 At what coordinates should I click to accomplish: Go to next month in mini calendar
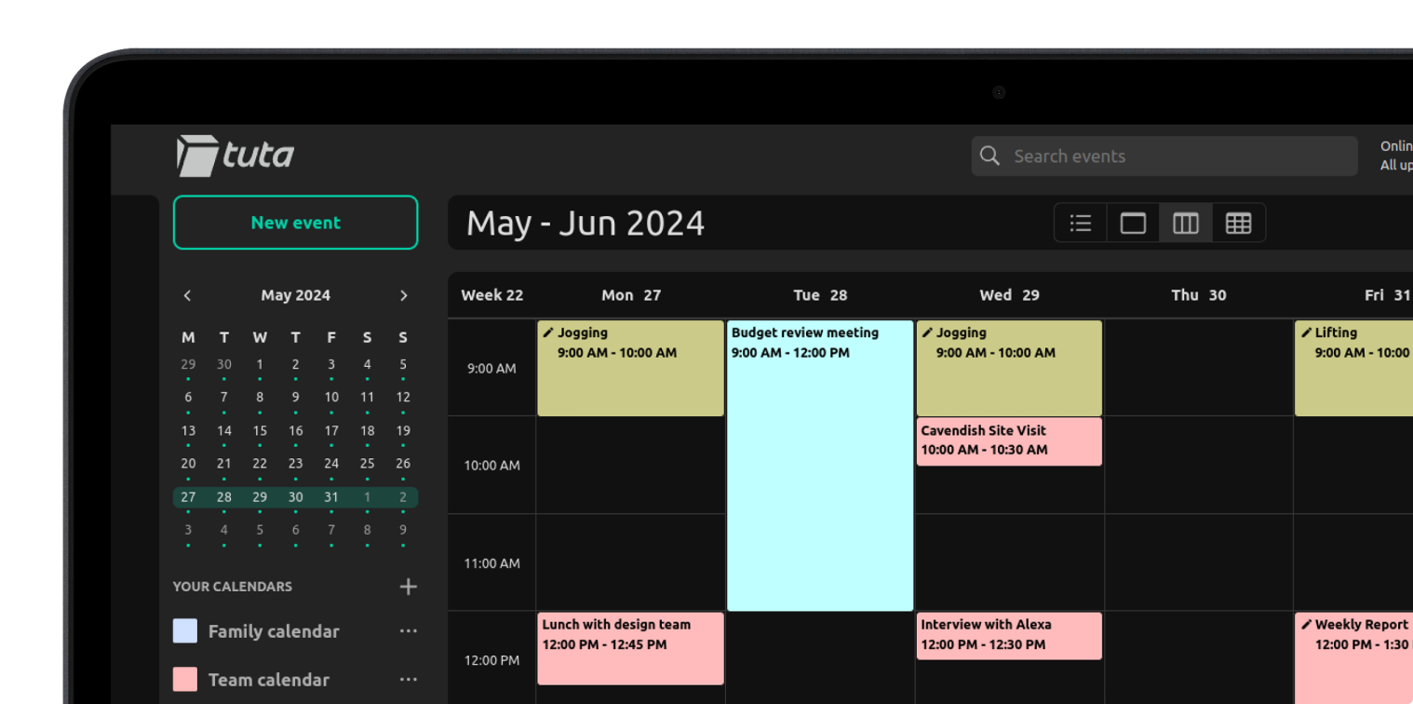403,295
